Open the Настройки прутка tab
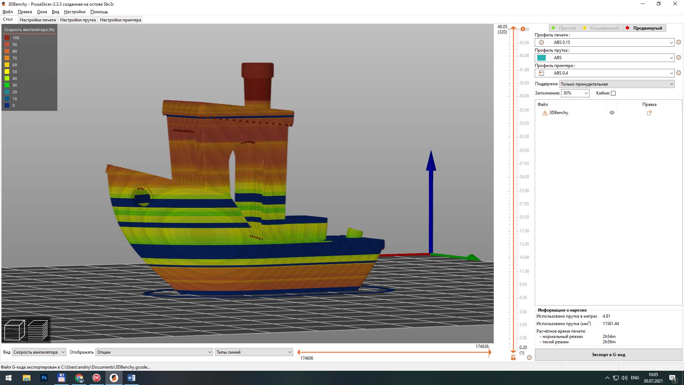Image resolution: width=684 pixels, height=385 pixels. tap(78, 20)
